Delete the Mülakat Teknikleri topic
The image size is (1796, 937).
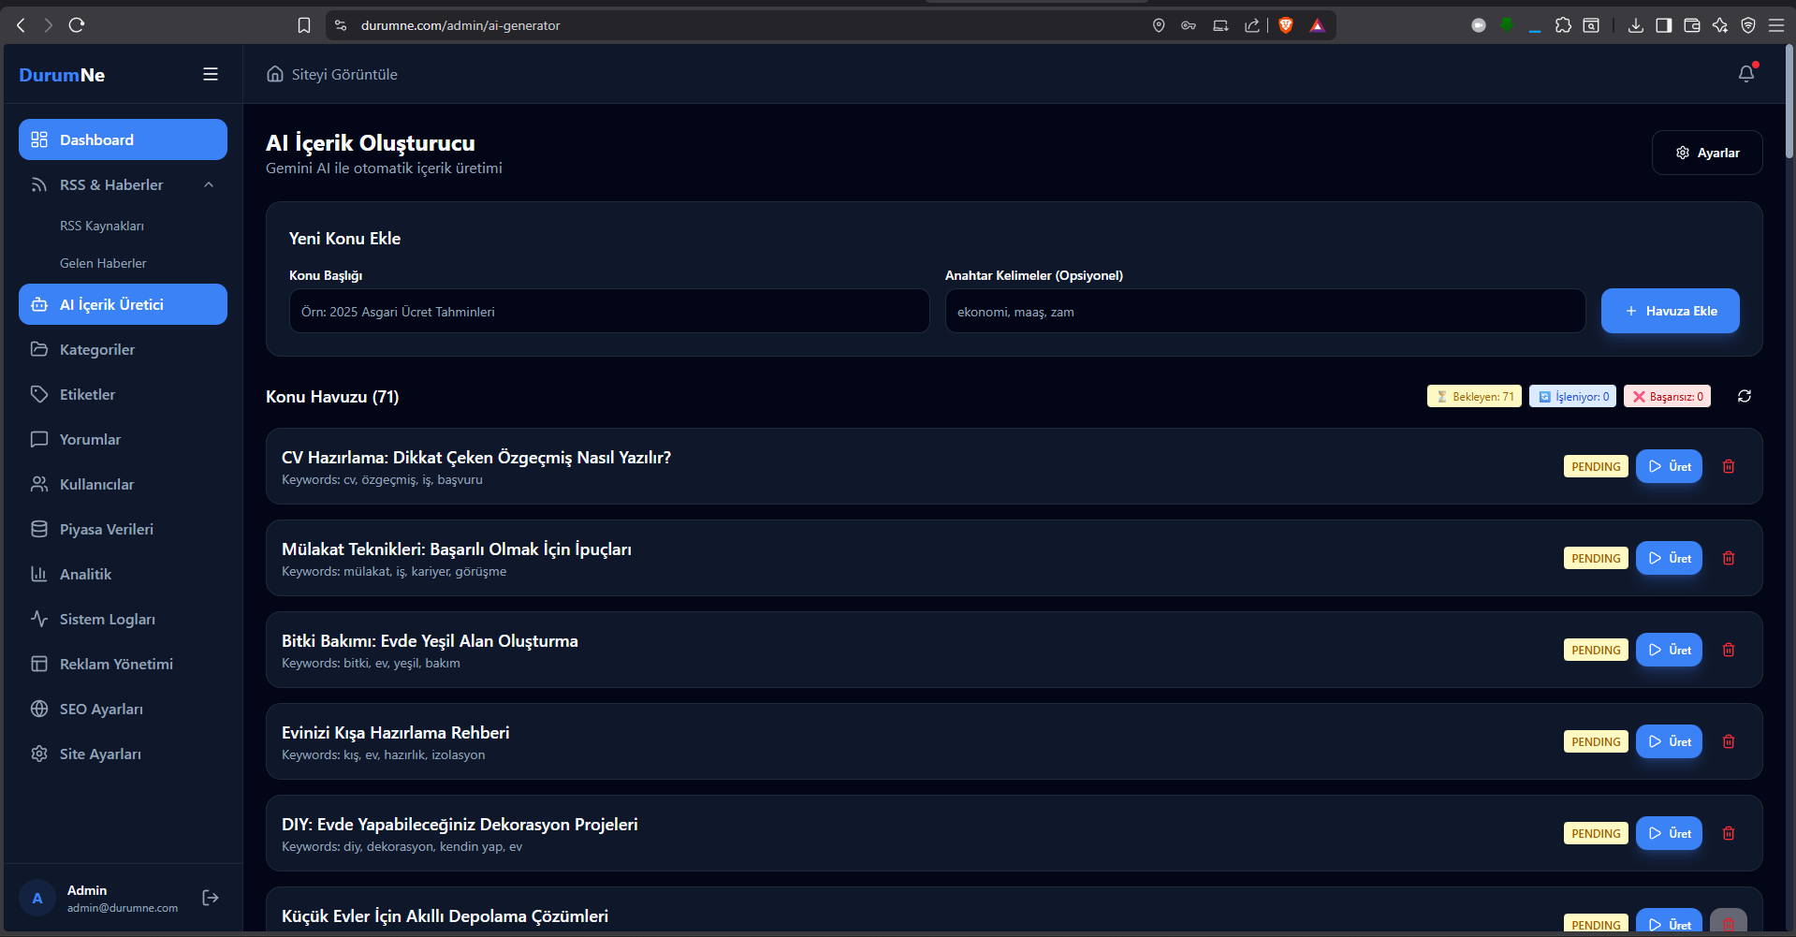tap(1729, 558)
